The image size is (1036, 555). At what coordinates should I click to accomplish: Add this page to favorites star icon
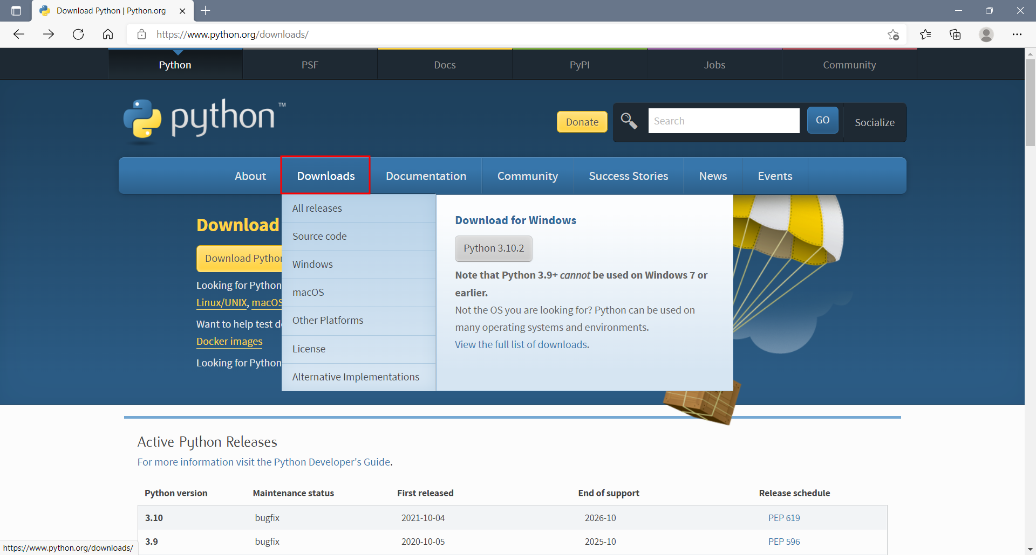coord(893,34)
